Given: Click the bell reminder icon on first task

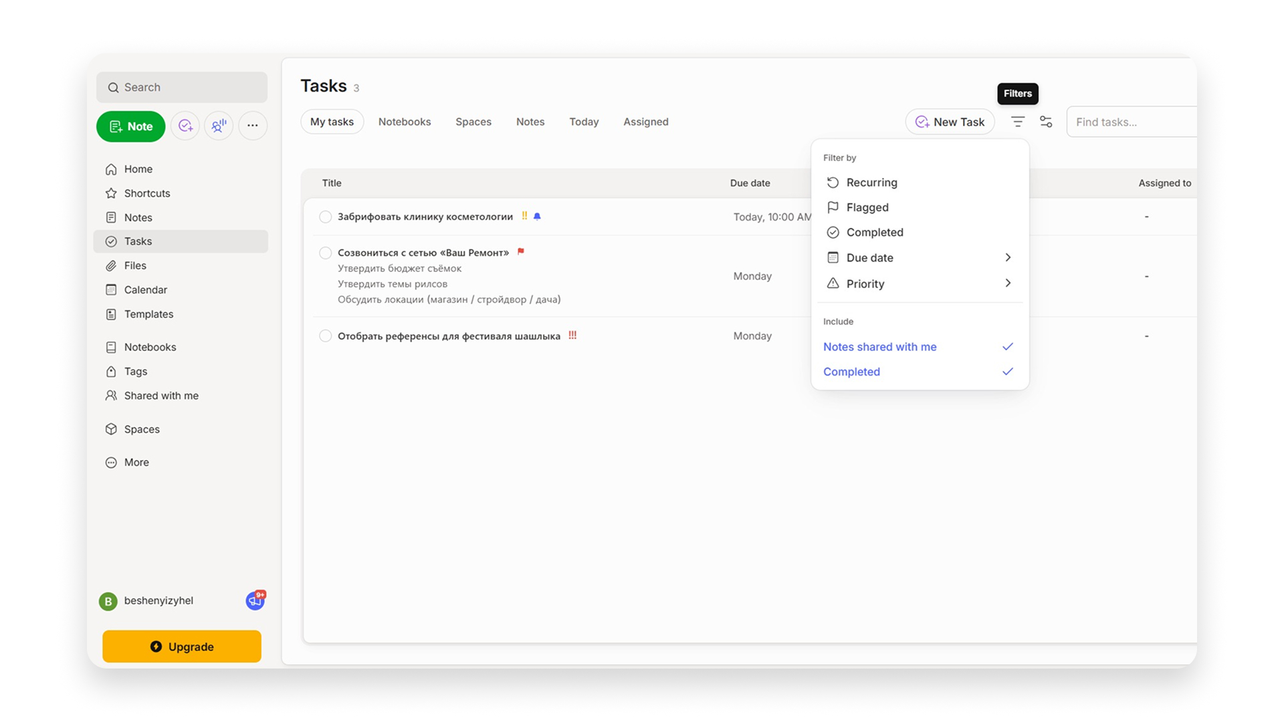Looking at the screenshot, I should pos(537,217).
